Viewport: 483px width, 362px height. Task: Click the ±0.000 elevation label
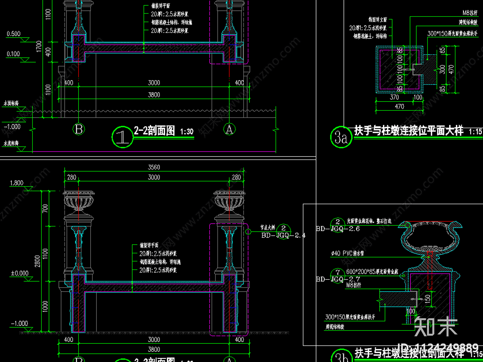click(20, 273)
